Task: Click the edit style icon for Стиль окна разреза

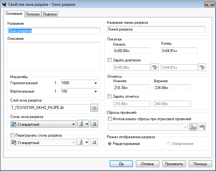Action: pos(81,124)
